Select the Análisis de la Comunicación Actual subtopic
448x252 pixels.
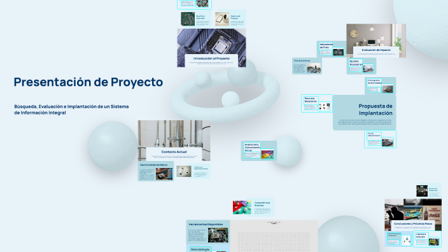coord(259,151)
